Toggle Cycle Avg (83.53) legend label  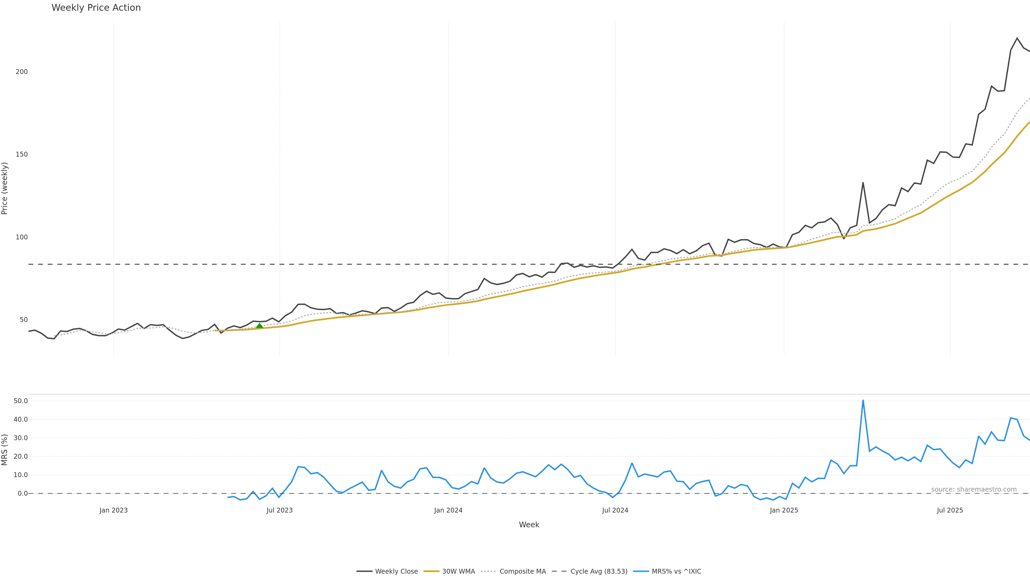pos(599,571)
